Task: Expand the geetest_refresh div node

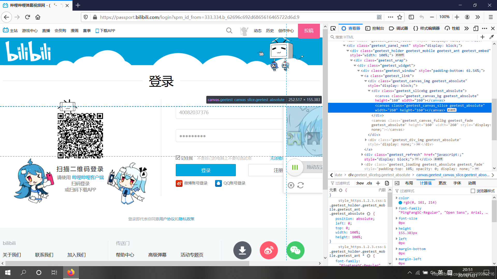Action: pyautogui.click(x=362, y=154)
